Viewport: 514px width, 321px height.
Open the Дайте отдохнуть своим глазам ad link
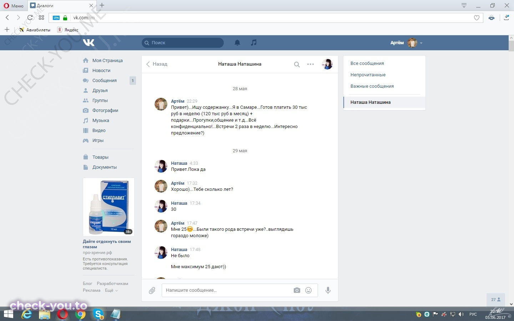(107, 244)
